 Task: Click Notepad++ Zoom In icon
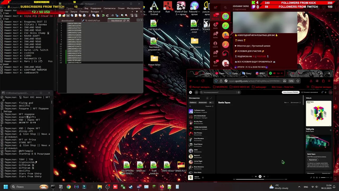pyautogui.click(x=122, y=15)
